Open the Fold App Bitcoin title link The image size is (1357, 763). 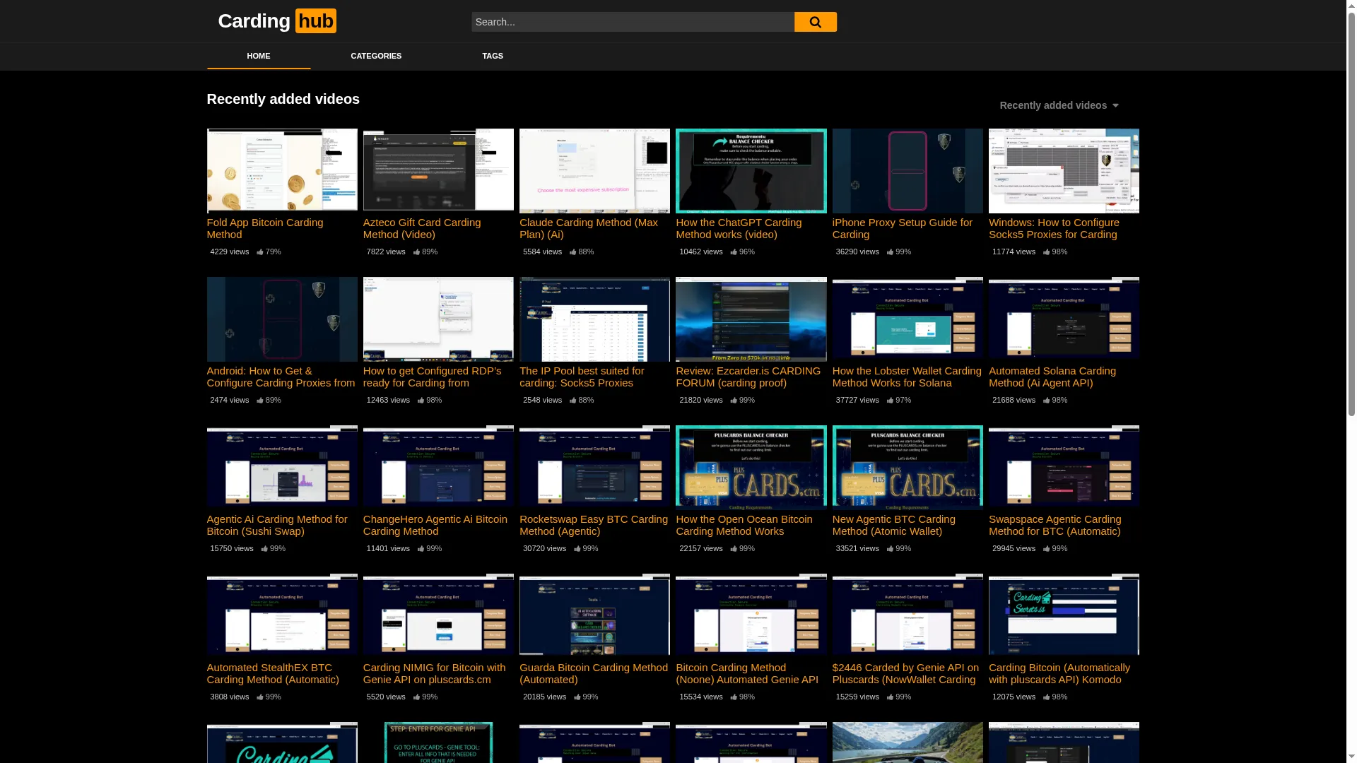pyautogui.click(x=265, y=228)
